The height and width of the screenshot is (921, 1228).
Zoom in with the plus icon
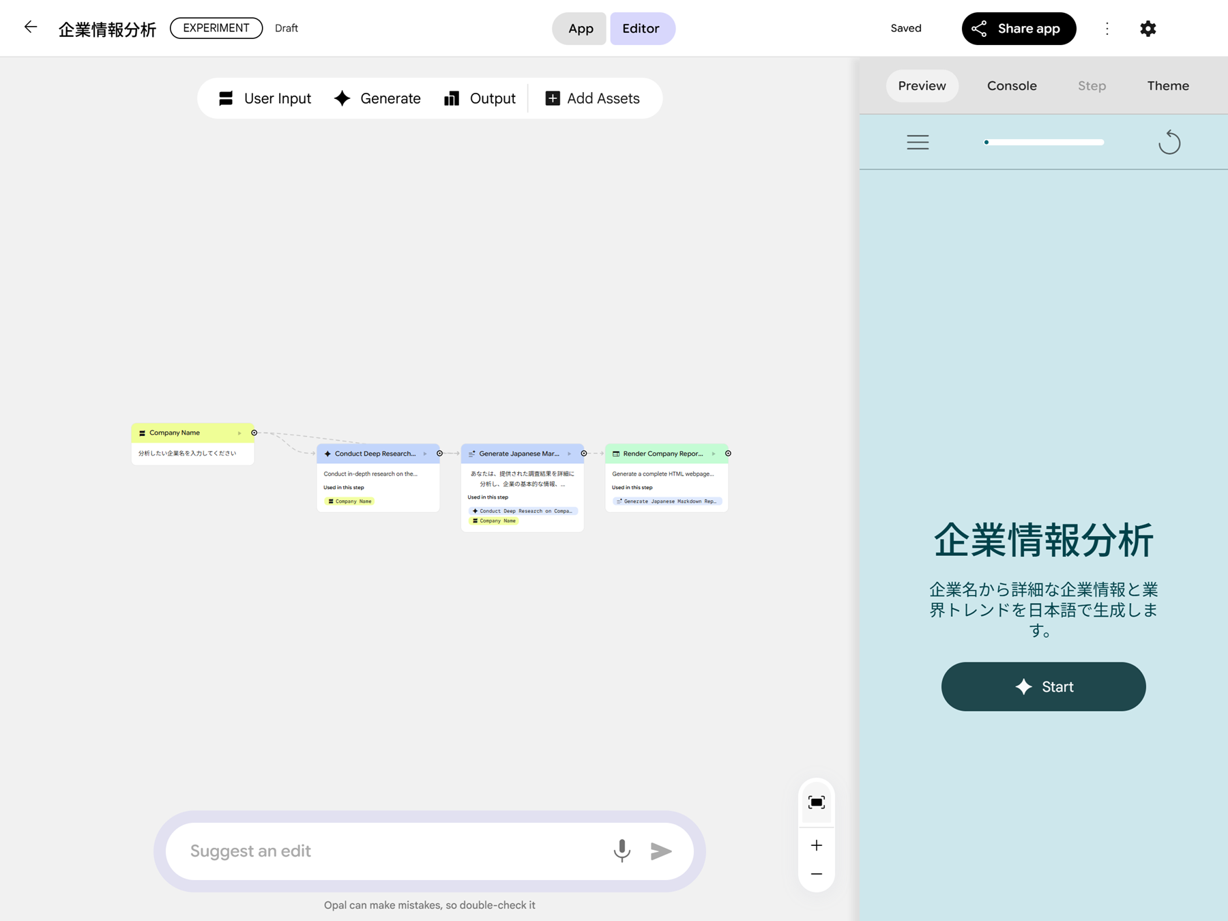click(816, 845)
